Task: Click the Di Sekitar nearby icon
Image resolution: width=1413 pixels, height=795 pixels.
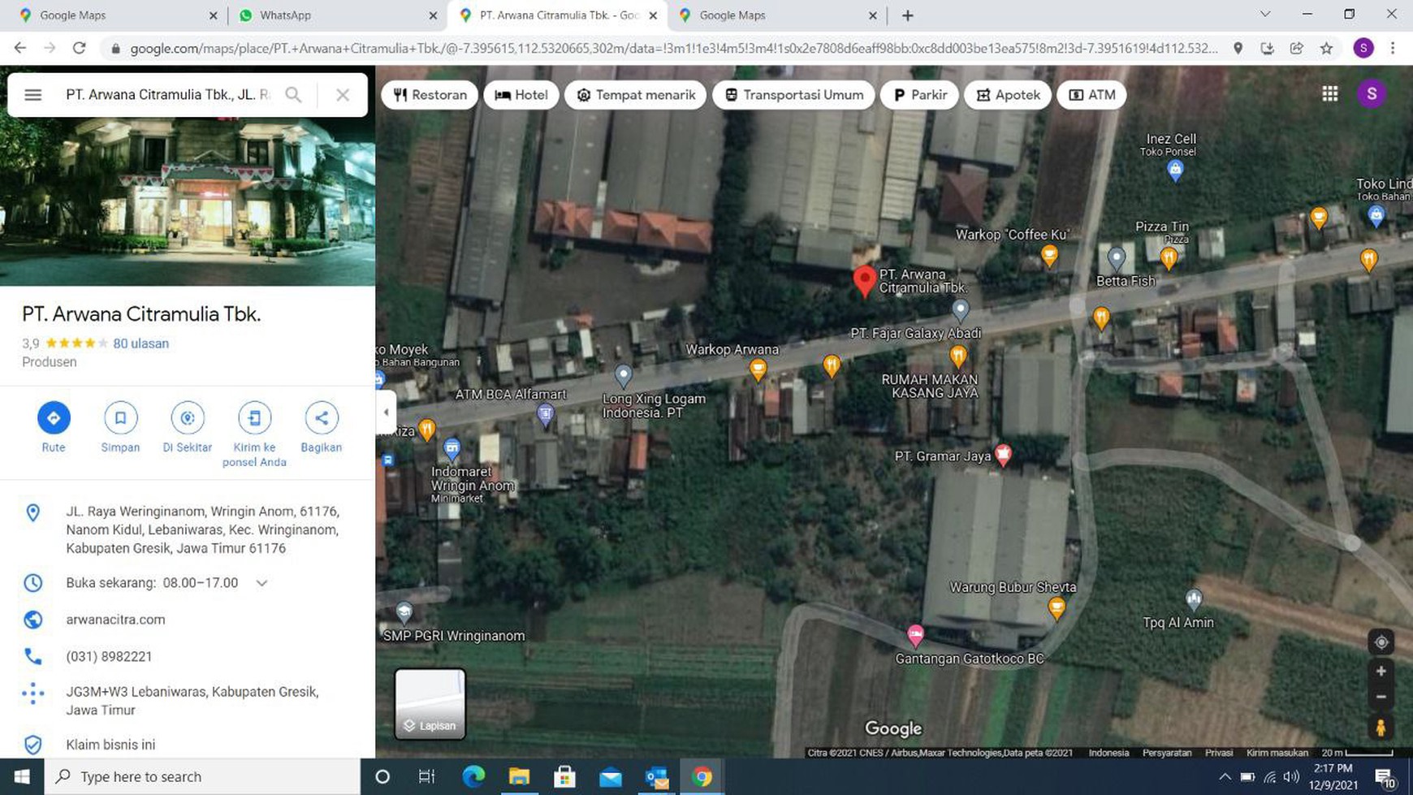Action: 188,418
